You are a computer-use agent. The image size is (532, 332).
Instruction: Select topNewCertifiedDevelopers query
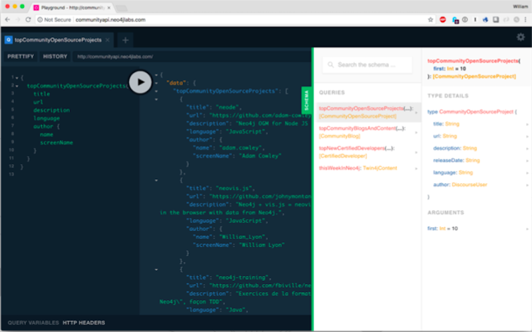[368, 152]
